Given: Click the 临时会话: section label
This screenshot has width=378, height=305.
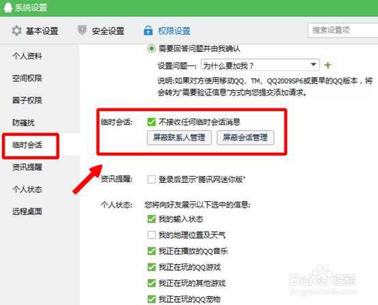Looking at the screenshot, I should point(117,122).
